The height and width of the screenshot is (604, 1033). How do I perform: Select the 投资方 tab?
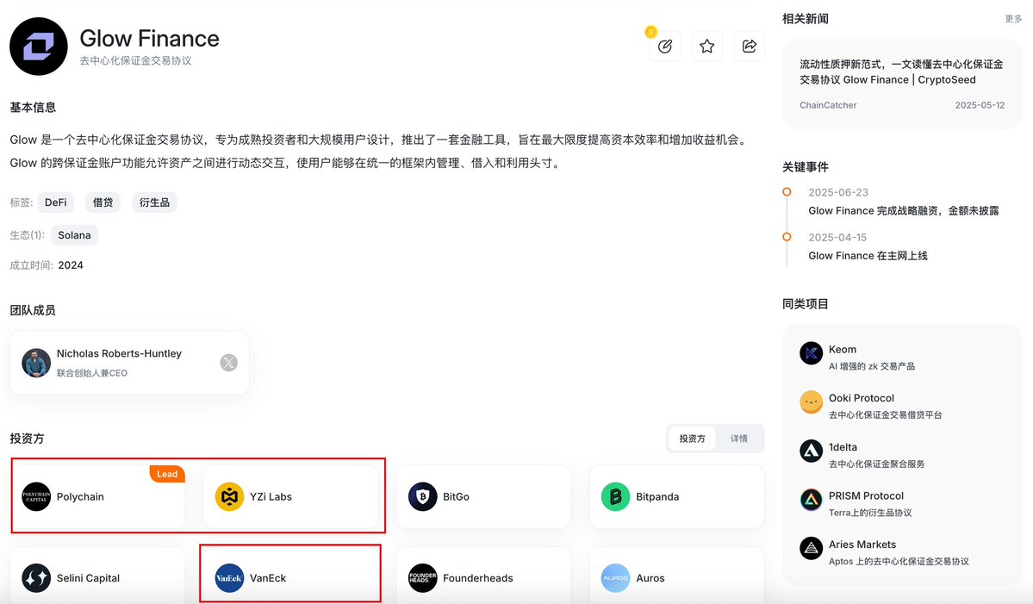click(x=692, y=438)
